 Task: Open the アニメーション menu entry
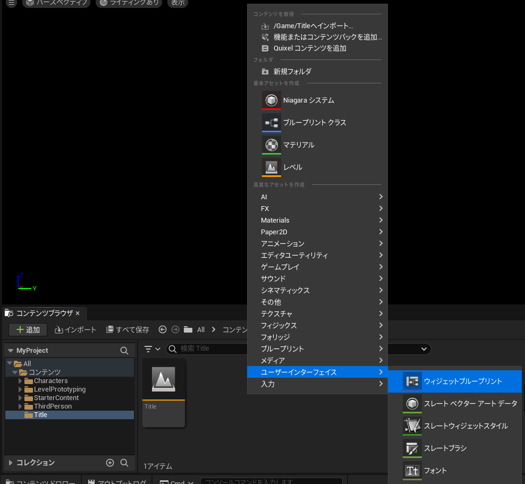pos(317,244)
